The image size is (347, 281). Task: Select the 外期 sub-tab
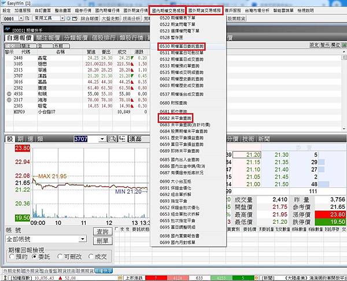click(61, 46)
